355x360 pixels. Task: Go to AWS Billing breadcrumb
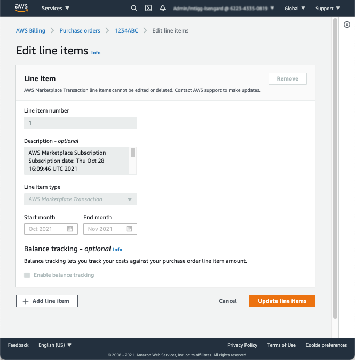click(x=30, y=31)
